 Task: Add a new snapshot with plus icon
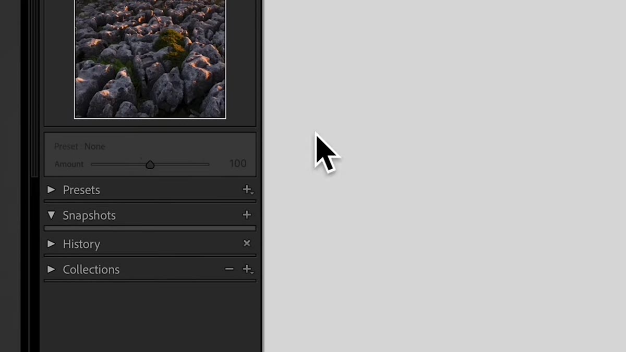(x=247, y=215)
